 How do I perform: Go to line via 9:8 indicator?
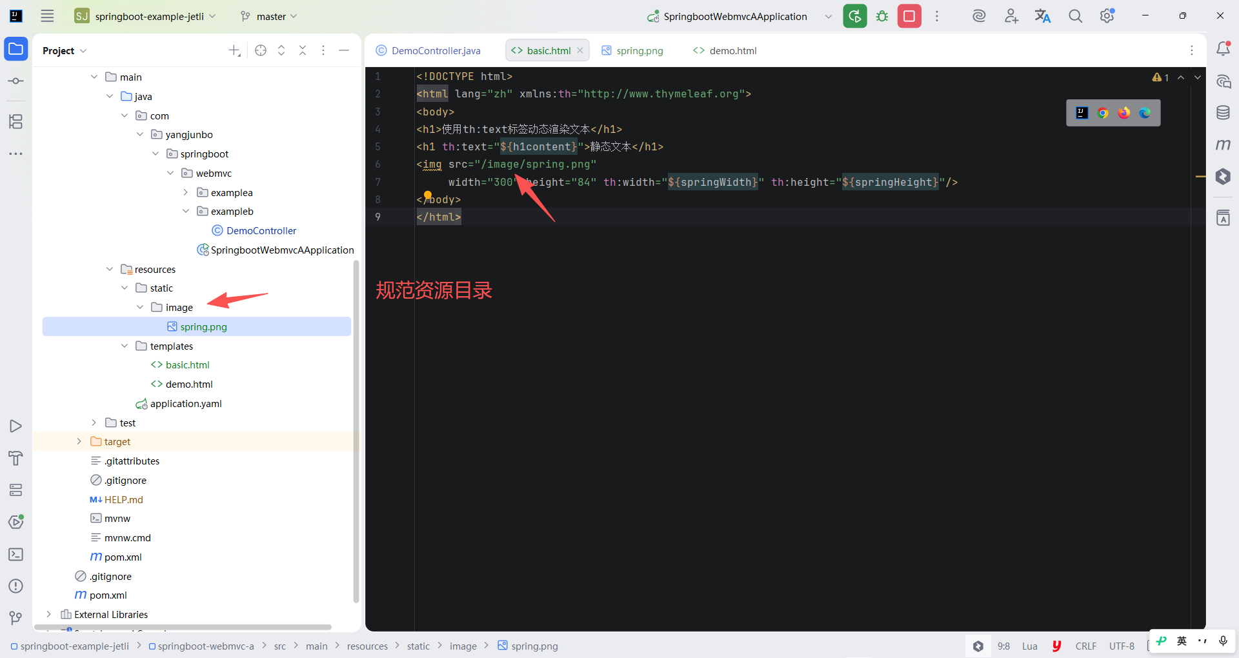1003,646
